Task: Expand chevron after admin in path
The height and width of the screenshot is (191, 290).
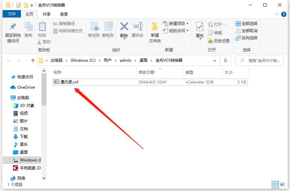Action: coord(135,60)
